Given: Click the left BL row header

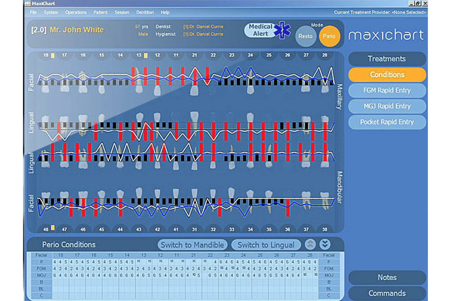Looking at the screenshot, I should click(x=41, y=289).
